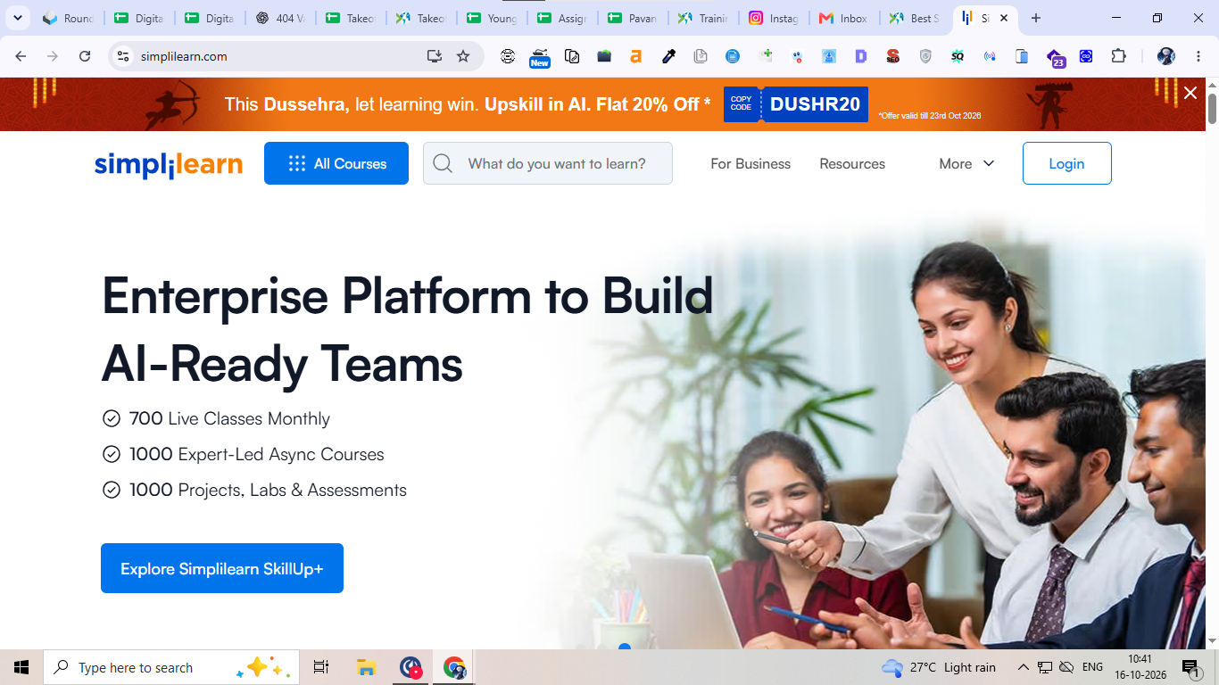Reload the page
Viewport: 1219px width, 685px height.
(85, 56)
